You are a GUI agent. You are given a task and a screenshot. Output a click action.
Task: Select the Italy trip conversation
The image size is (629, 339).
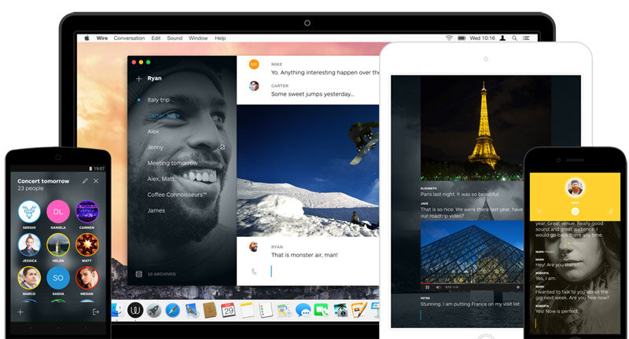[x=158, y=100]
